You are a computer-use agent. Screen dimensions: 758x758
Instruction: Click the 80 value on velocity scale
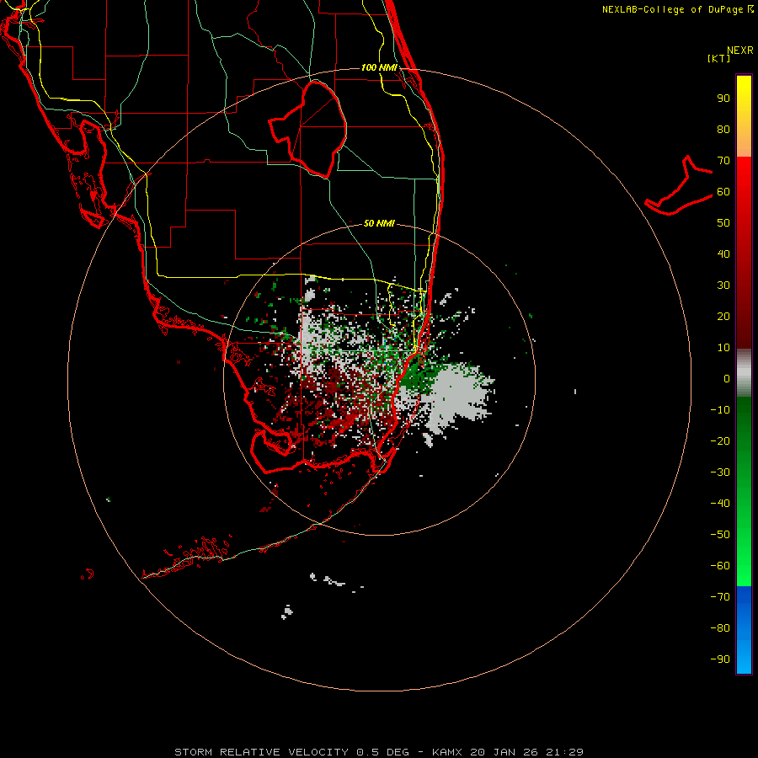(723, 130)
